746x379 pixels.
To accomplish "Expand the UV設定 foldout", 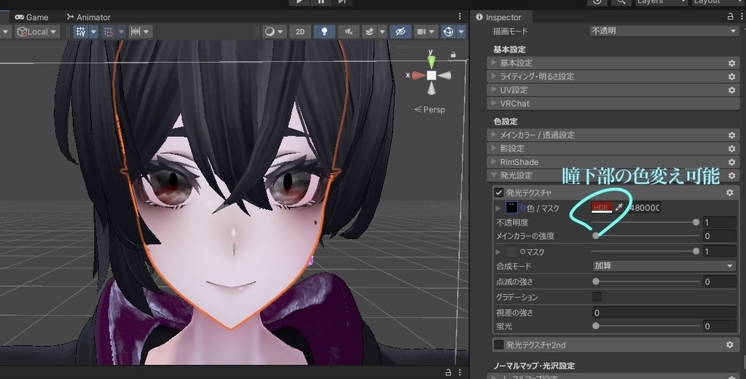I will click(x=494, y=90).
